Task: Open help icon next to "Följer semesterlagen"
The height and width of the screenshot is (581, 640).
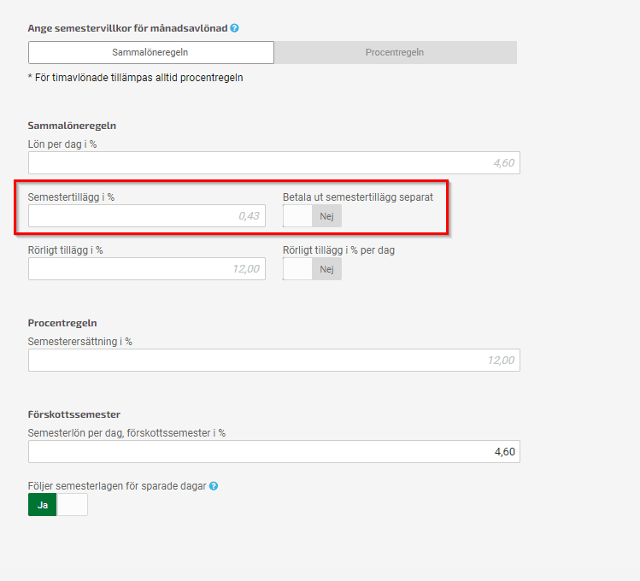Action: pos(214,486)
